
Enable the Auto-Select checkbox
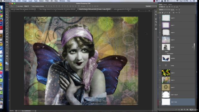16,6
